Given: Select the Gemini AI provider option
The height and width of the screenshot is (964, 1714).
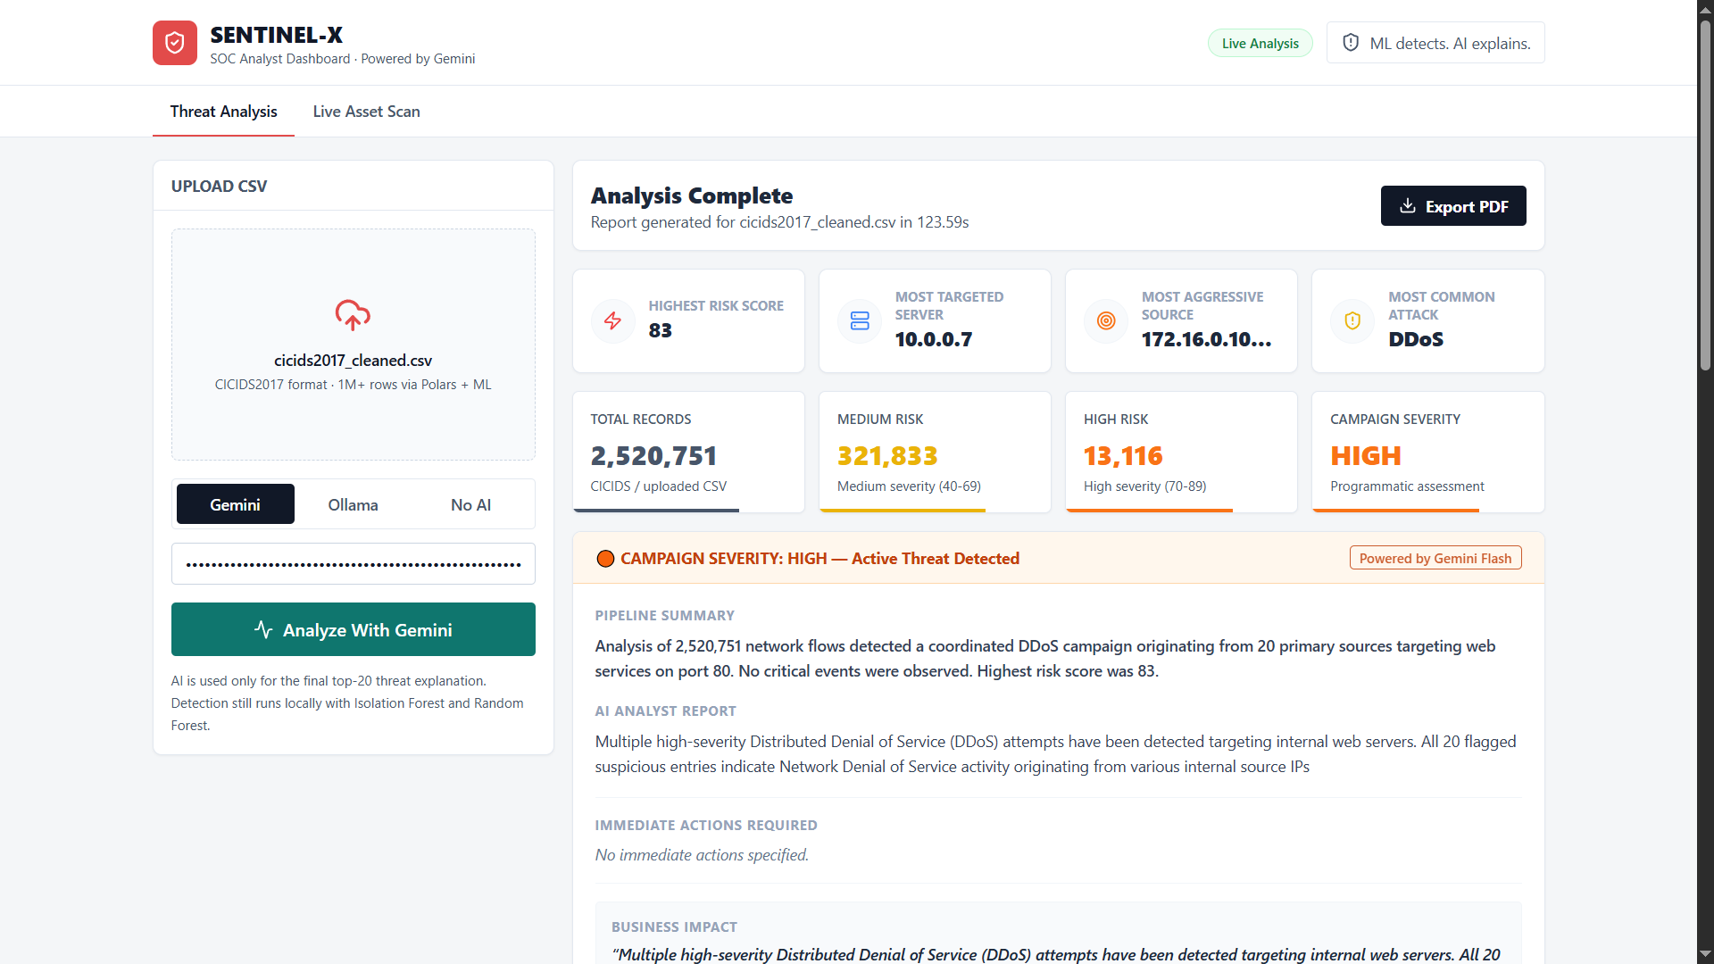Looking at the screenshot, I should point(236,504).
